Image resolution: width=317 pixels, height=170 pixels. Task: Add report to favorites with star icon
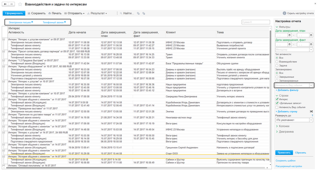click(x=20, y=4)
